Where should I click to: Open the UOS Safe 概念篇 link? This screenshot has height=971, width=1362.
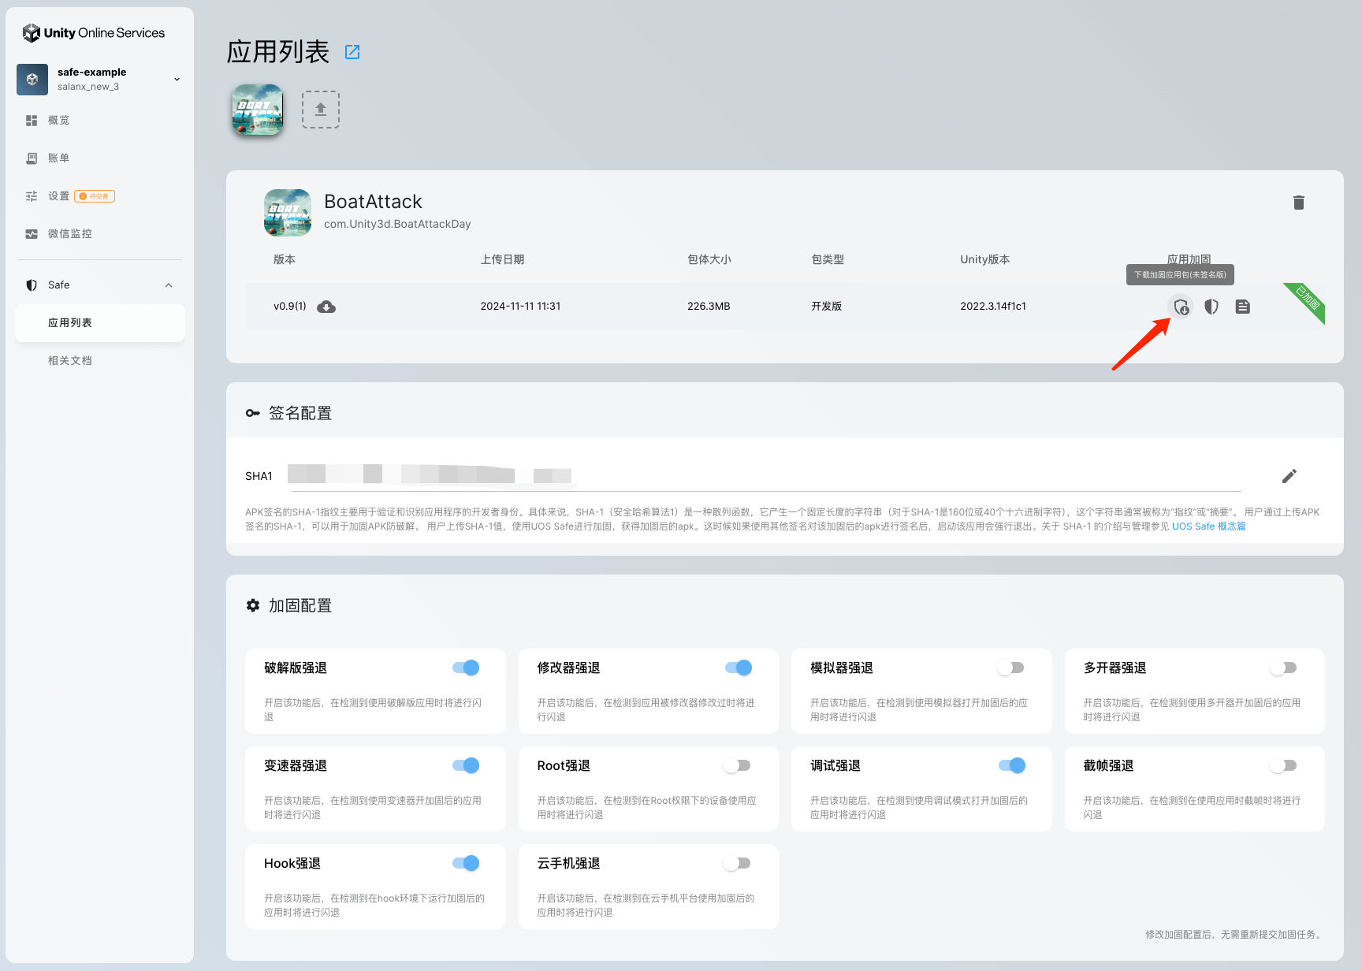tap(1208, 526)
